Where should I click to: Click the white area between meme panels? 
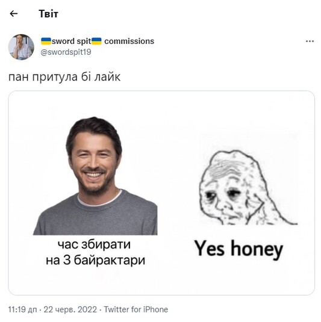click(x=176, y=185)
